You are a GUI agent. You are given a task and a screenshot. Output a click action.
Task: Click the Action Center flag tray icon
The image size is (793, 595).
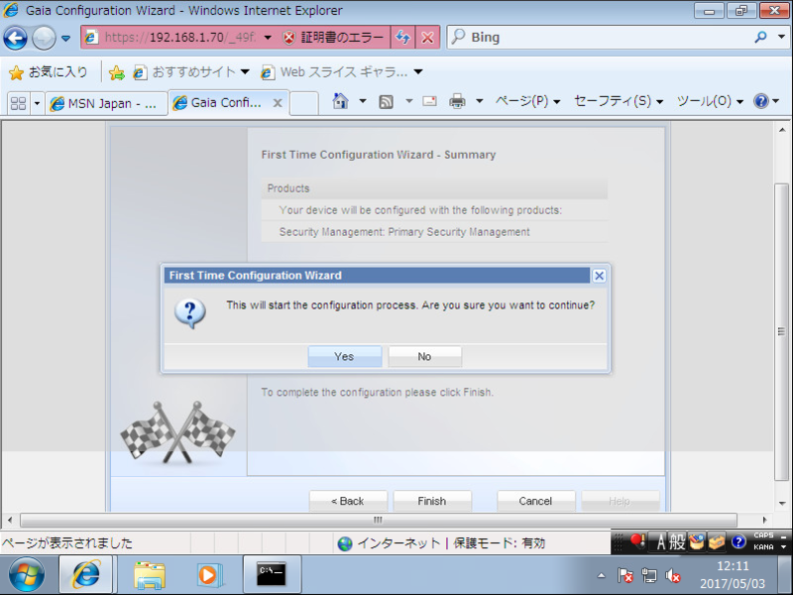(625, 576)
